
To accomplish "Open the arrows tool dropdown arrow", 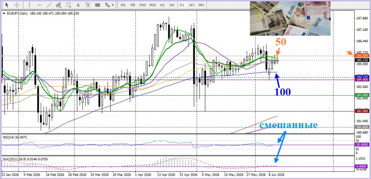I will tap(113, 5).
